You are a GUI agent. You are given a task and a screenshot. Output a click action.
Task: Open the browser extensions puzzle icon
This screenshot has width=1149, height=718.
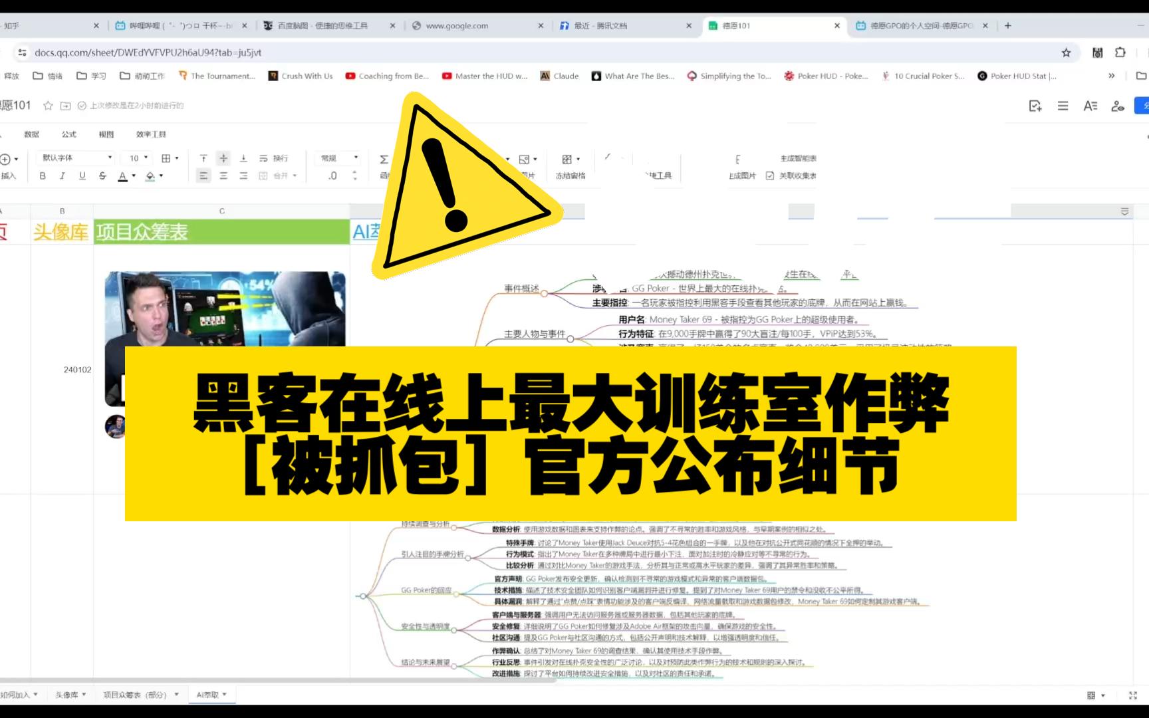pyautogui.click(x=1120, y=53)
